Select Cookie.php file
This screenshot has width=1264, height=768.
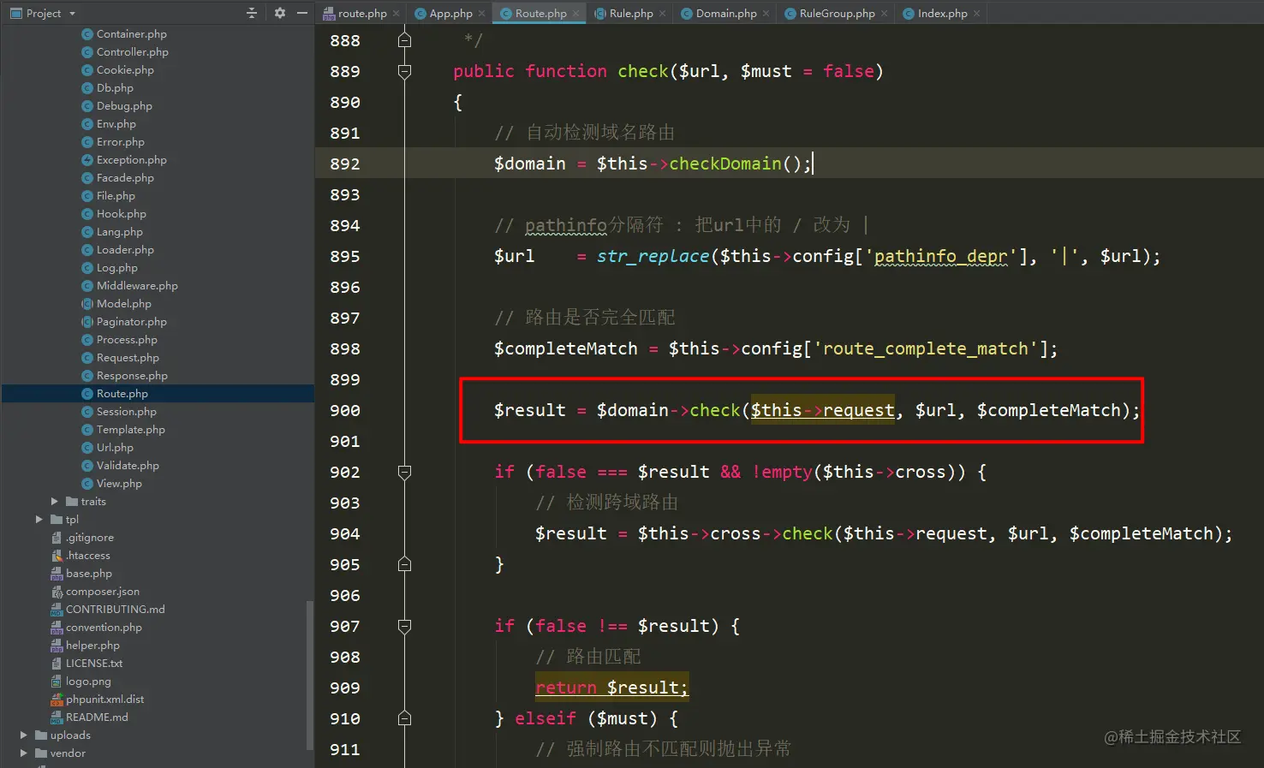[125, 70]
